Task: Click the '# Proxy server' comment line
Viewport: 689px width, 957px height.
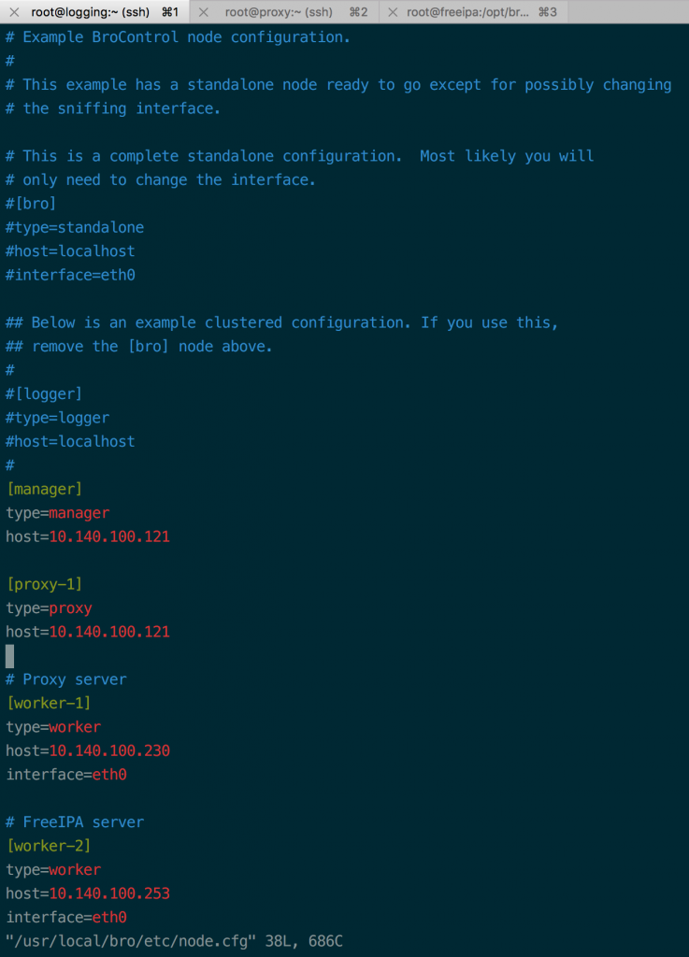Action: pyautogui.click(x=66, y=679)
